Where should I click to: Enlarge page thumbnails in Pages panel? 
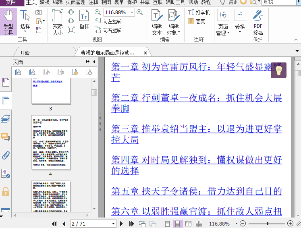[x=18, y=72]
